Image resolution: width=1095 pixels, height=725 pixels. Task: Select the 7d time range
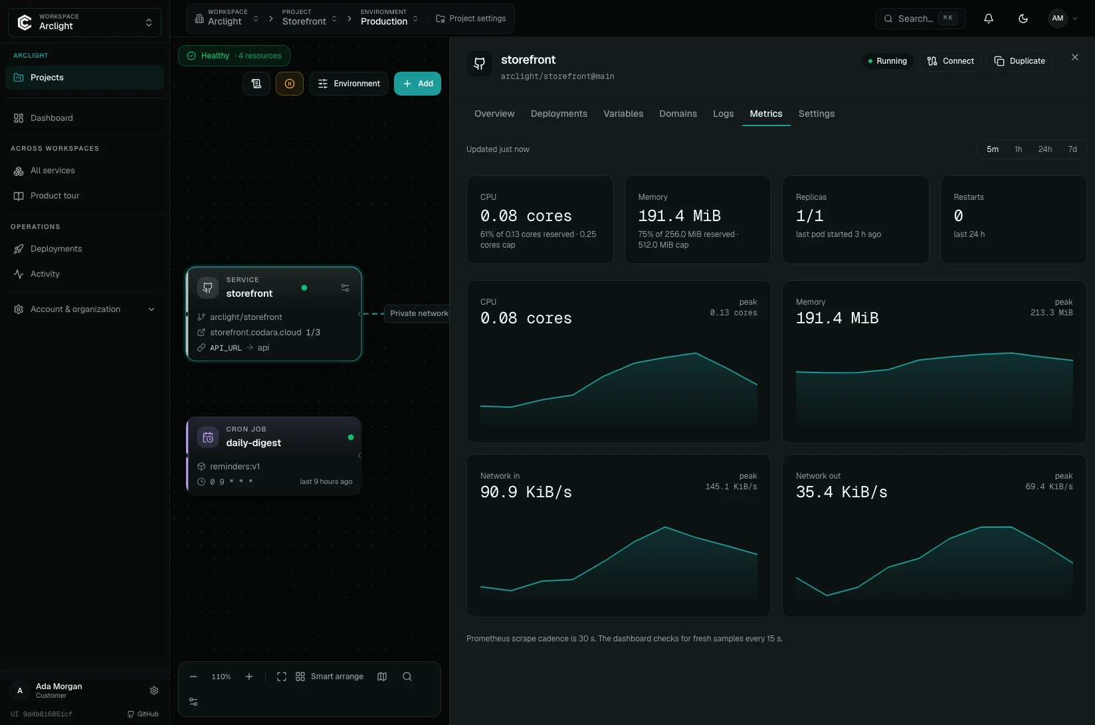1072,149
